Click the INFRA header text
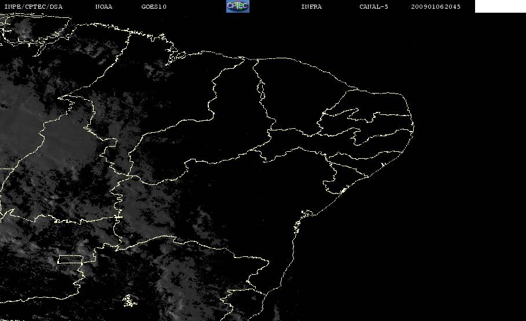526x321 pixels. click(x=312, y=7)
